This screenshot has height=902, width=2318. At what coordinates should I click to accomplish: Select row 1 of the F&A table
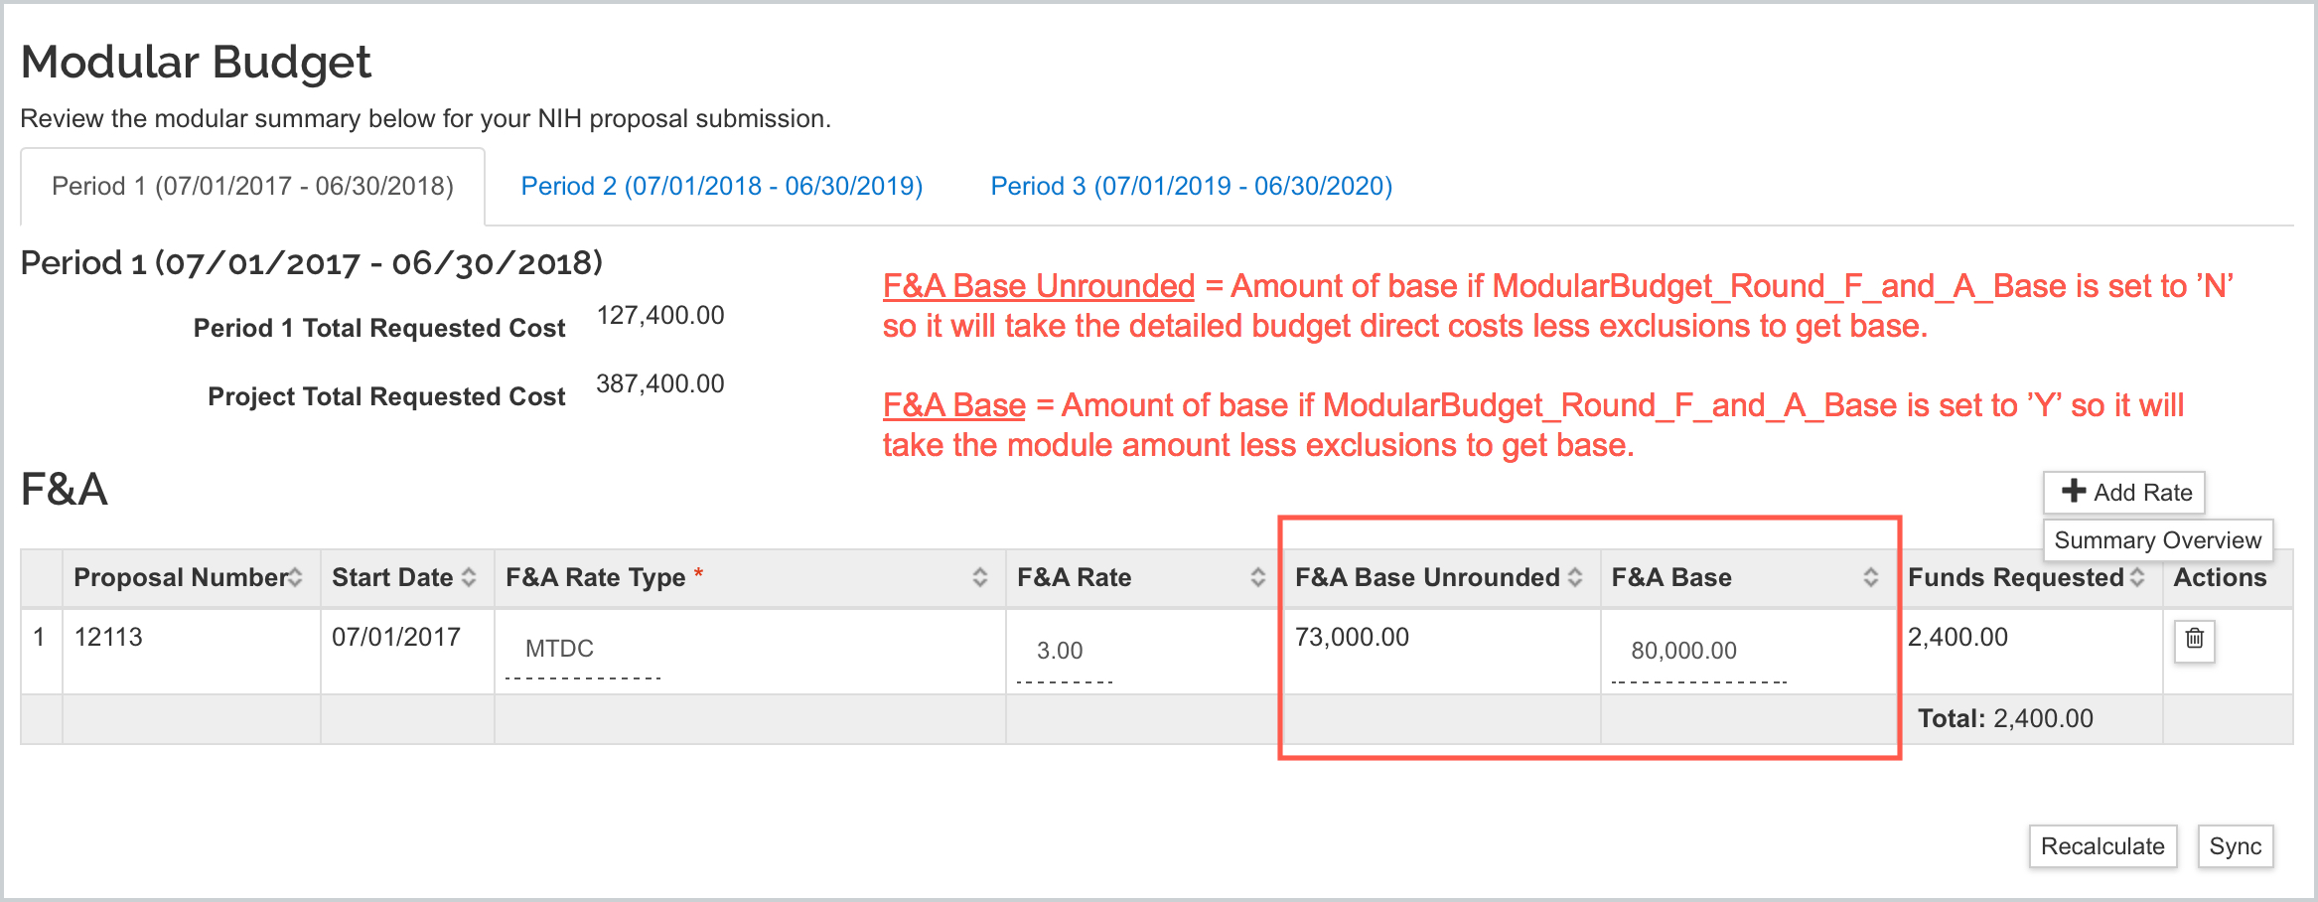(42, 637)
